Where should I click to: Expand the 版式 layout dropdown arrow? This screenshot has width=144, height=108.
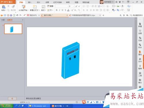(x=46, y=10)
